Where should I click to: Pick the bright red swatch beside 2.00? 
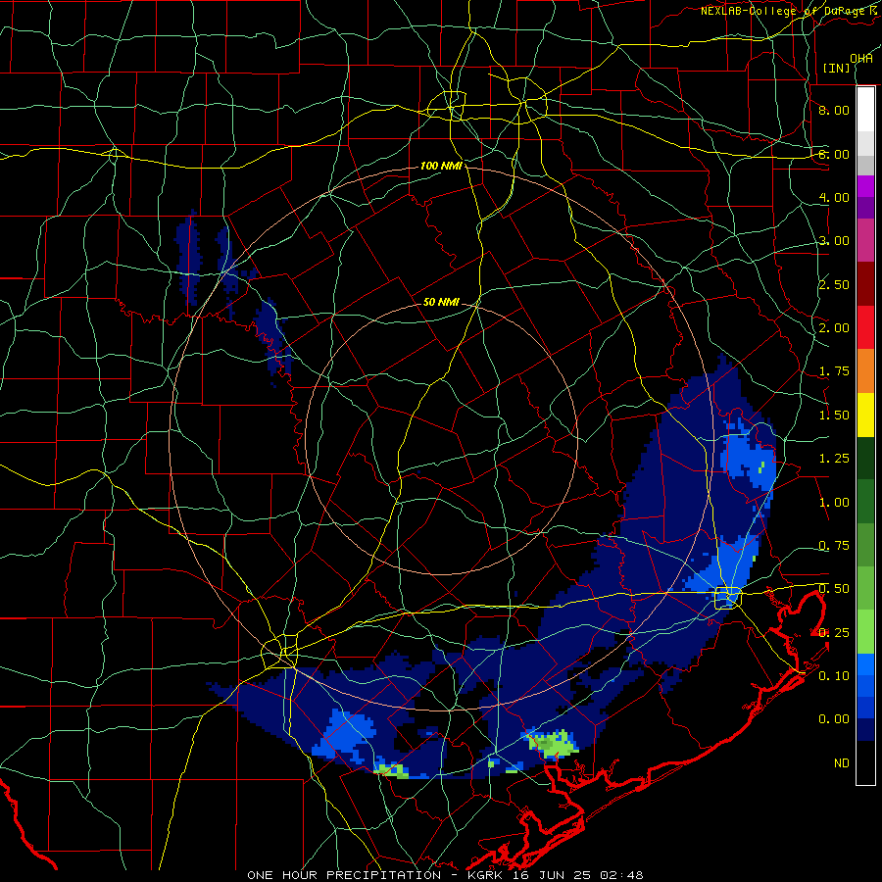[x=865, y=327]
